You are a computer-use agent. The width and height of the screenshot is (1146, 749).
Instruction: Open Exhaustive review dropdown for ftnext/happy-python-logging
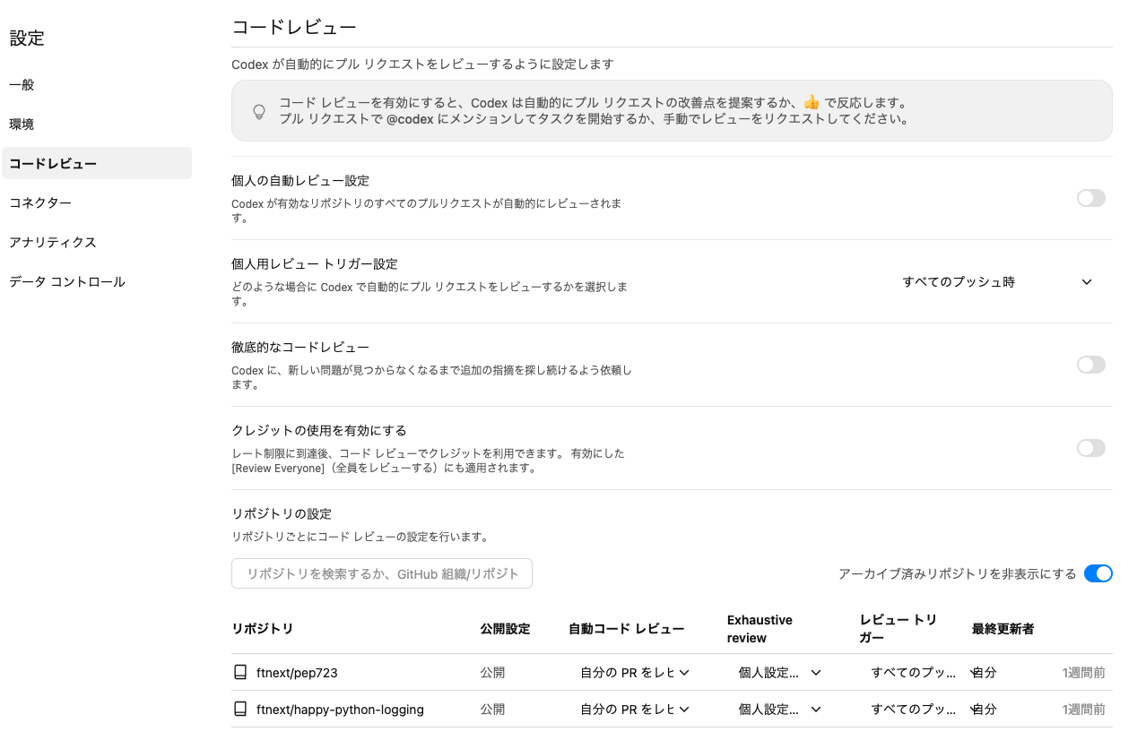[x=779, y=709]
